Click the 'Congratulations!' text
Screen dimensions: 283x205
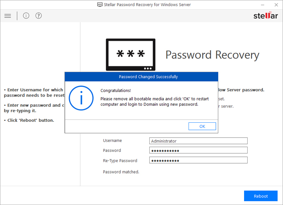tap(116, 90)
